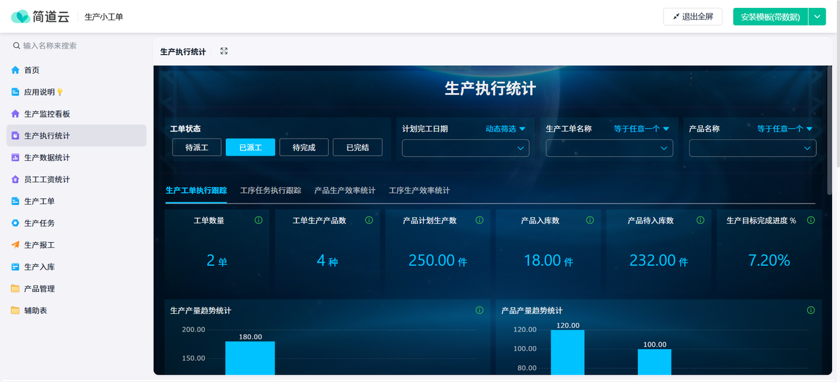This screenshot has height=382, width=840.
Task: Click the 生产入库 form icon
Action: coord(15,266)
